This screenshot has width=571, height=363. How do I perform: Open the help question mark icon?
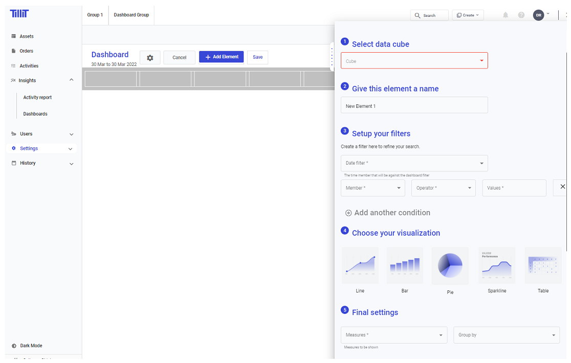(521, 15)
